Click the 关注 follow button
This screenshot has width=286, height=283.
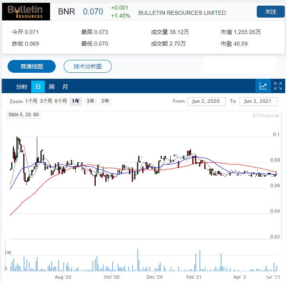coord(270,12)
